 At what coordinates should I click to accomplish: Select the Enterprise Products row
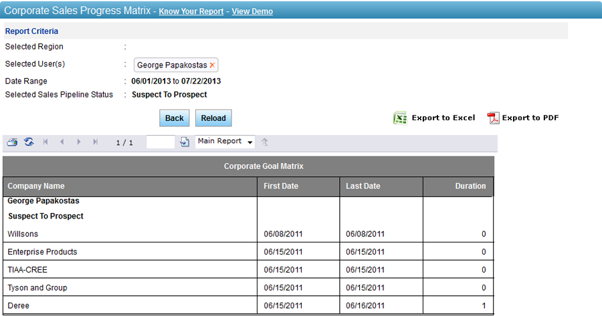click(42, 252)
